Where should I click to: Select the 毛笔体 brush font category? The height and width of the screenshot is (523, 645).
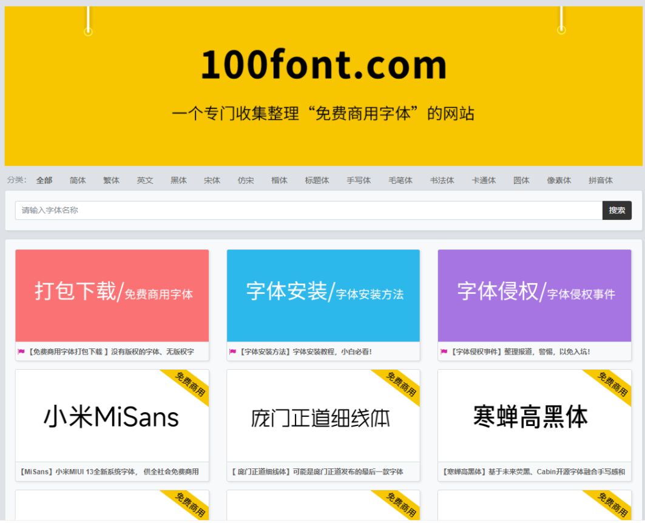[400, 180]
